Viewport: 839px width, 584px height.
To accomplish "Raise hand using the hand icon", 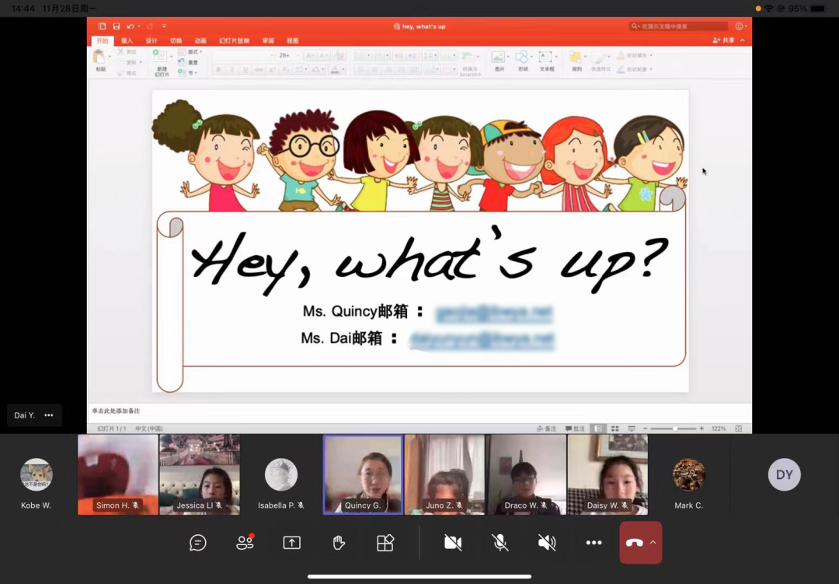I will [x=339, y=543].
